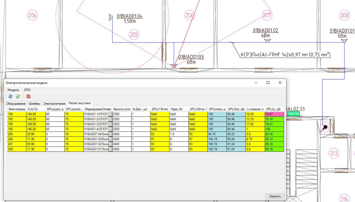Select ceiling speaker symbol 01BIAD01.03 on plan

[174, 66]
